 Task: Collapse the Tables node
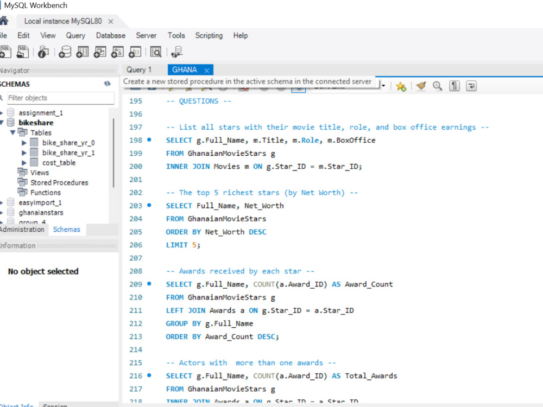point(13,132)
